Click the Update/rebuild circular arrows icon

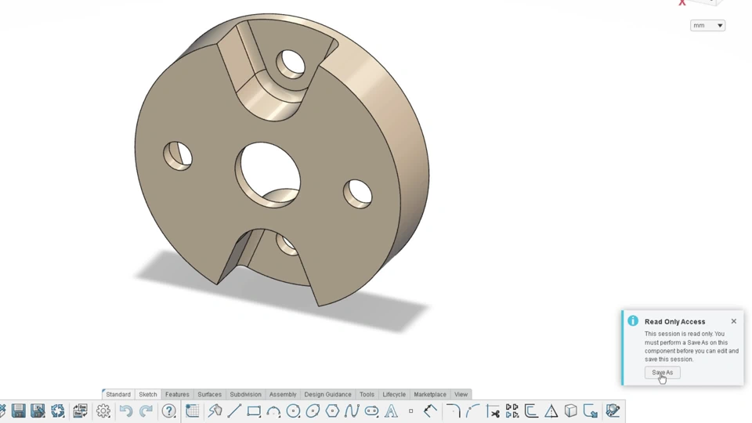[x=58, y=411]
